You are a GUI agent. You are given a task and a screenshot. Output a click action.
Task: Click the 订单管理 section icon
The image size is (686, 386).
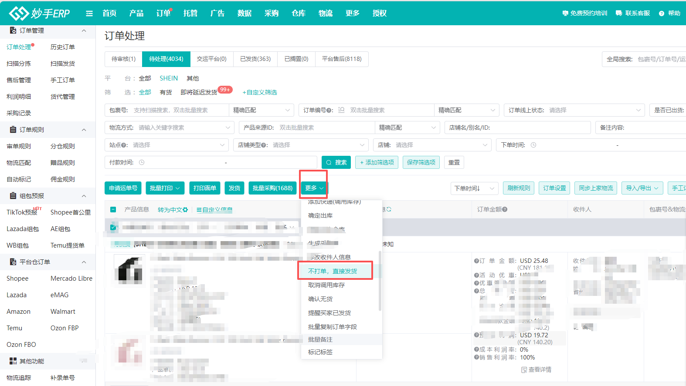pos(13,30)
